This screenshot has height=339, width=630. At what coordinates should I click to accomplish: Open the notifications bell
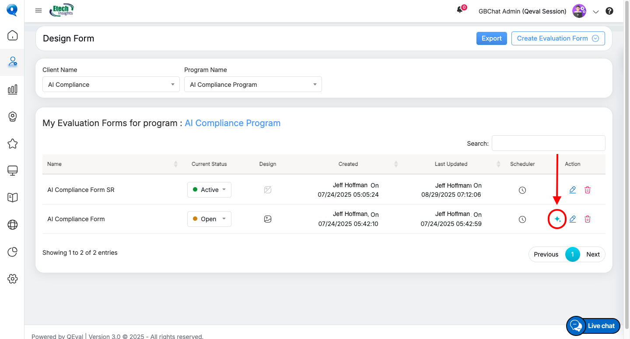pos(460,10)
